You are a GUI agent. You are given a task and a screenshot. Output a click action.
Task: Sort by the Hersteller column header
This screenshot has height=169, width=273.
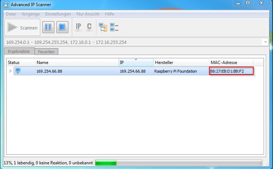coord(181,62)
